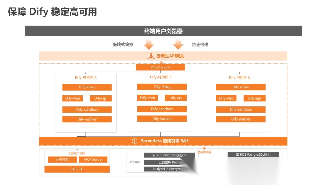
Task: Click the Serverless SAE cube icon
Action: (135, 141)
